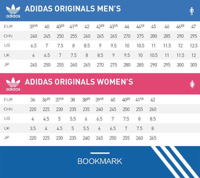
Task: Click women's UK size 3.5
Action: [33, 128]
